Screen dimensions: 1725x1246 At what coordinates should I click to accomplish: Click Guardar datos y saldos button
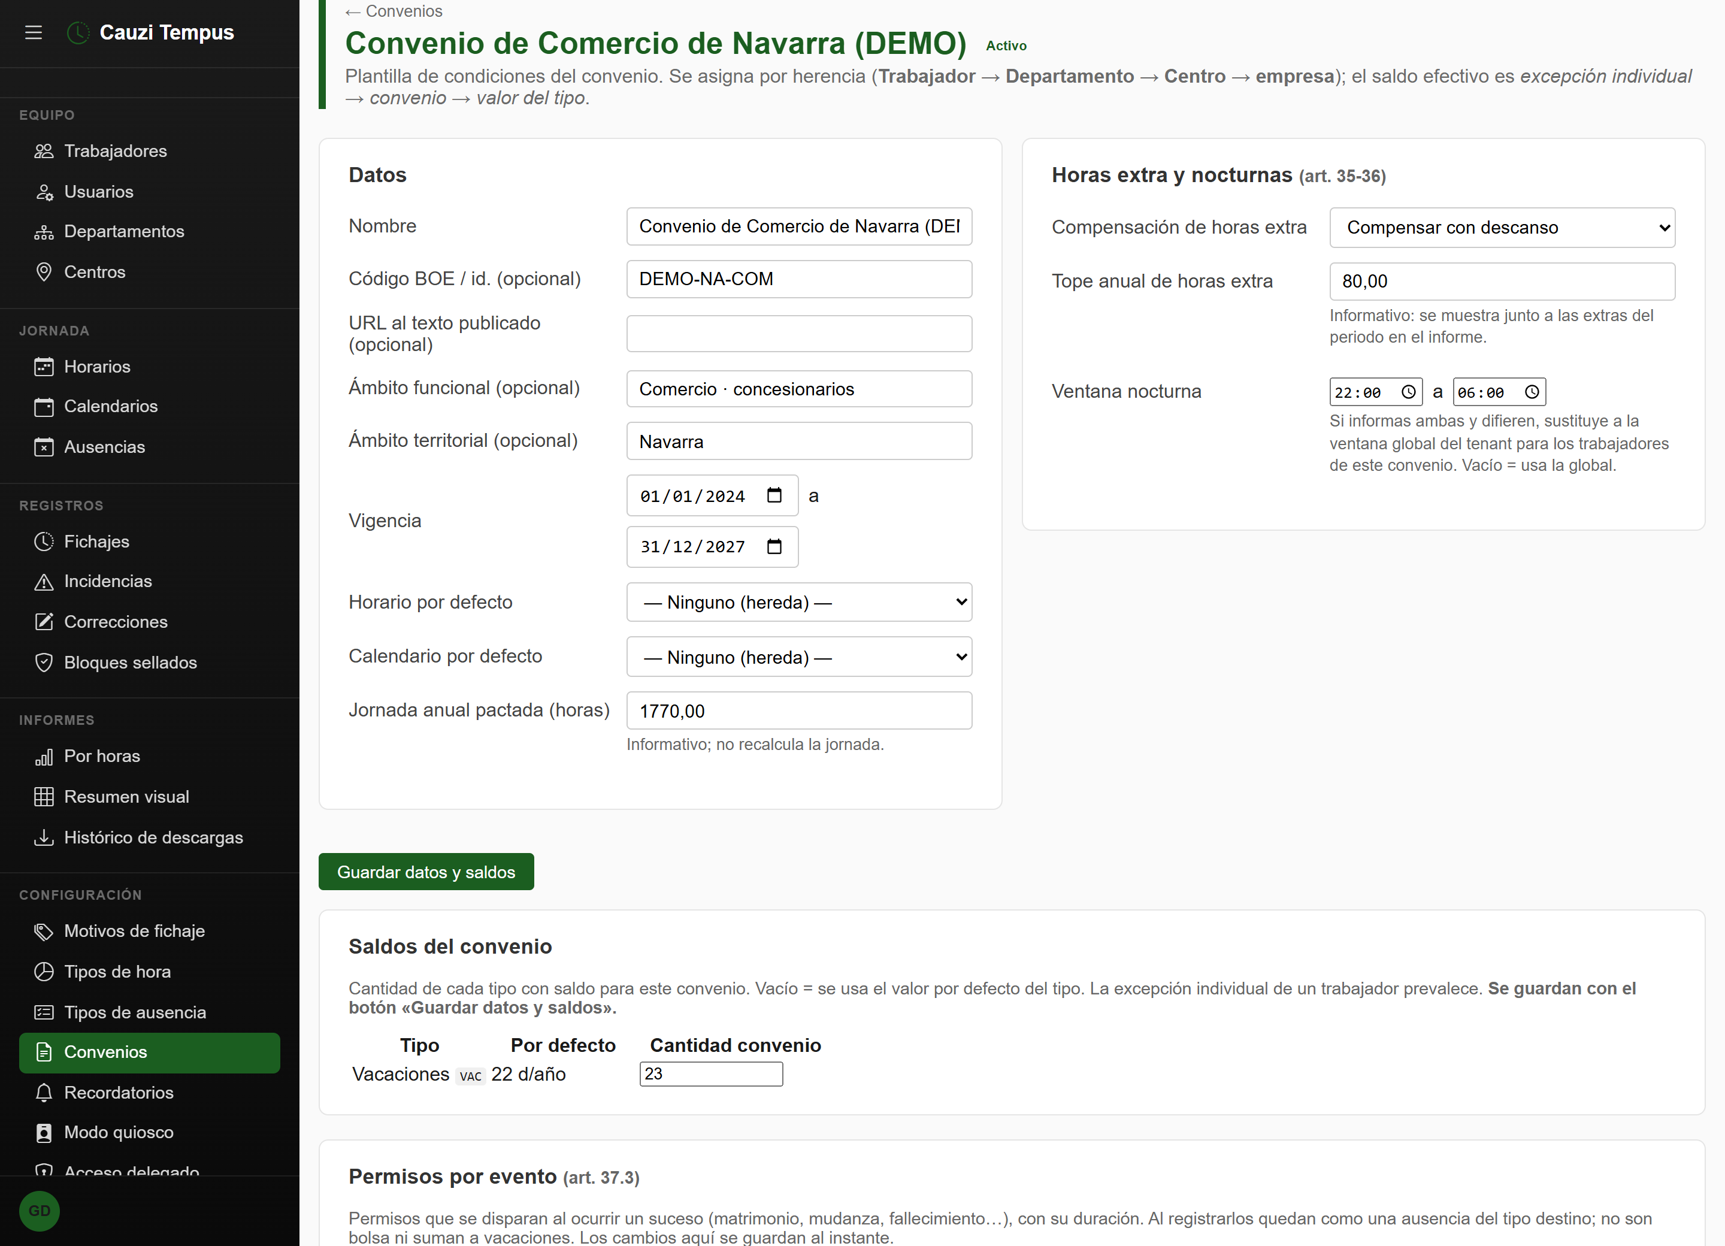426,872
